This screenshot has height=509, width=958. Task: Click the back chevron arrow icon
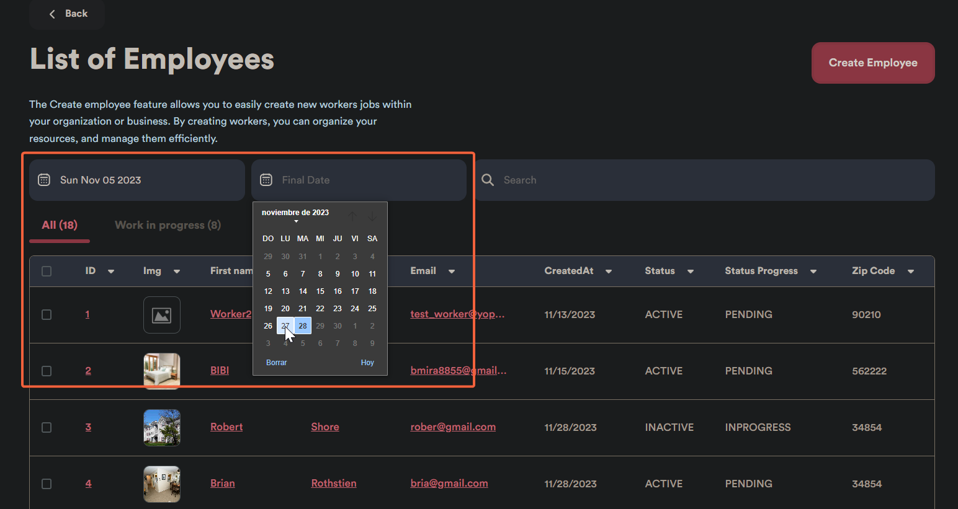52,14
